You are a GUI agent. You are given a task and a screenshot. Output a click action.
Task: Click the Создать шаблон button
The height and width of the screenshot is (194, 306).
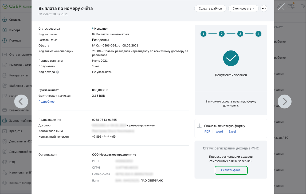click(x=210, y=9)
